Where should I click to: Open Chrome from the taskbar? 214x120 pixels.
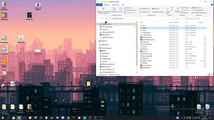[68, 118]
